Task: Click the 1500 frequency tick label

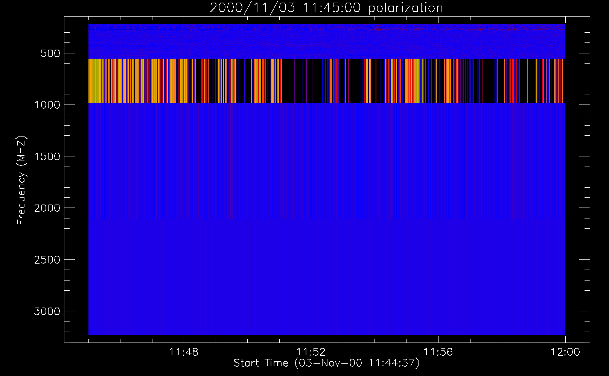Action: click(47, 156)
